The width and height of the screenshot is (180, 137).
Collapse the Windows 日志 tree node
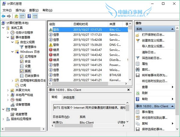point(12,52)
